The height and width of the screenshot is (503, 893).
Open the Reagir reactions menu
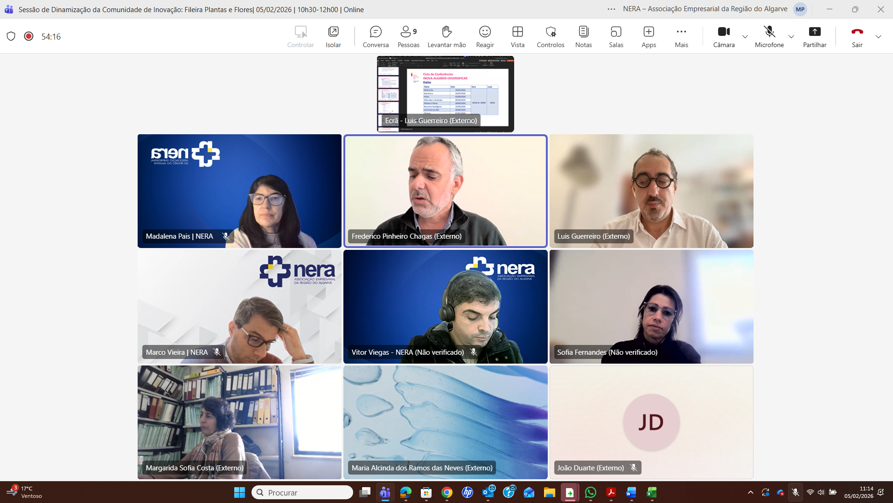pos(485,36)
